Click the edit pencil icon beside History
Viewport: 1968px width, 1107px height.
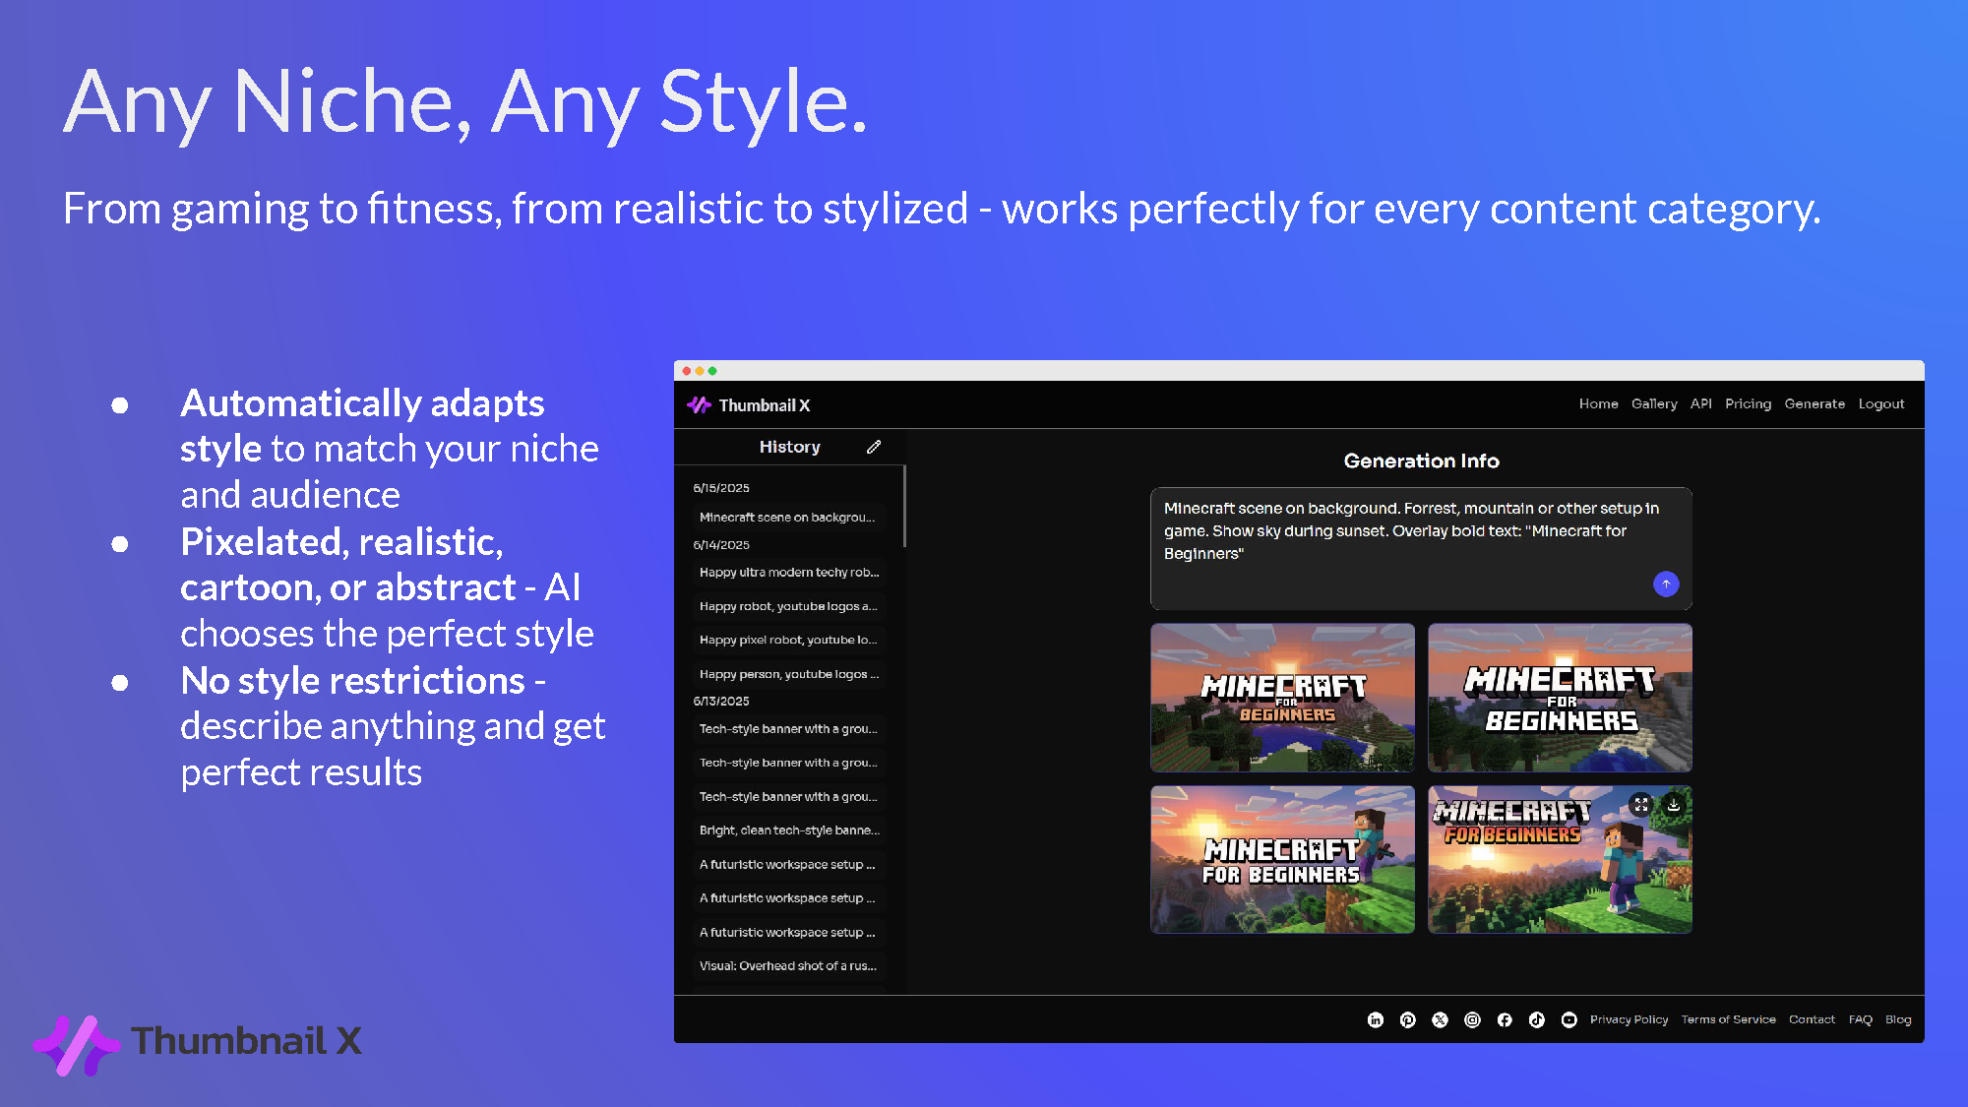(873, 447)
